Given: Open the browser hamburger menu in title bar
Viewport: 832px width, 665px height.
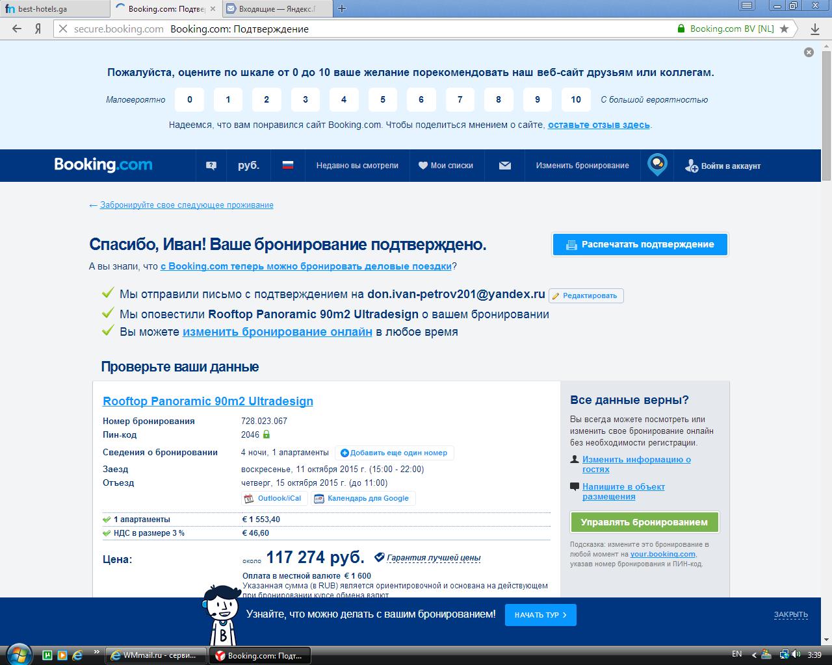Looking at the screenshot, I should [747, 6].
